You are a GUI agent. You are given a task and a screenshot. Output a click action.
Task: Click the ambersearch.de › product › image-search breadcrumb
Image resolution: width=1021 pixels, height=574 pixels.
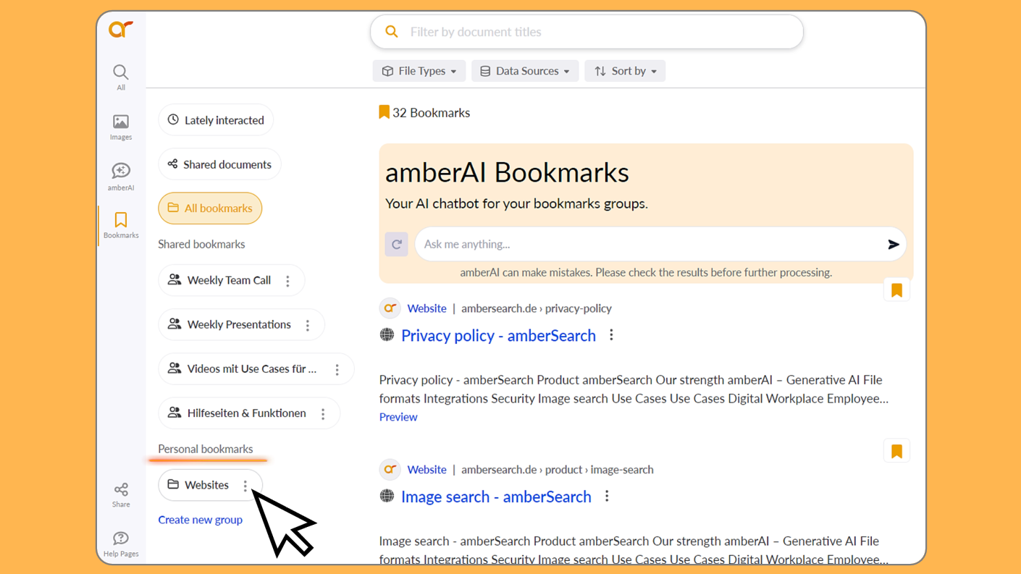point(558,470)
